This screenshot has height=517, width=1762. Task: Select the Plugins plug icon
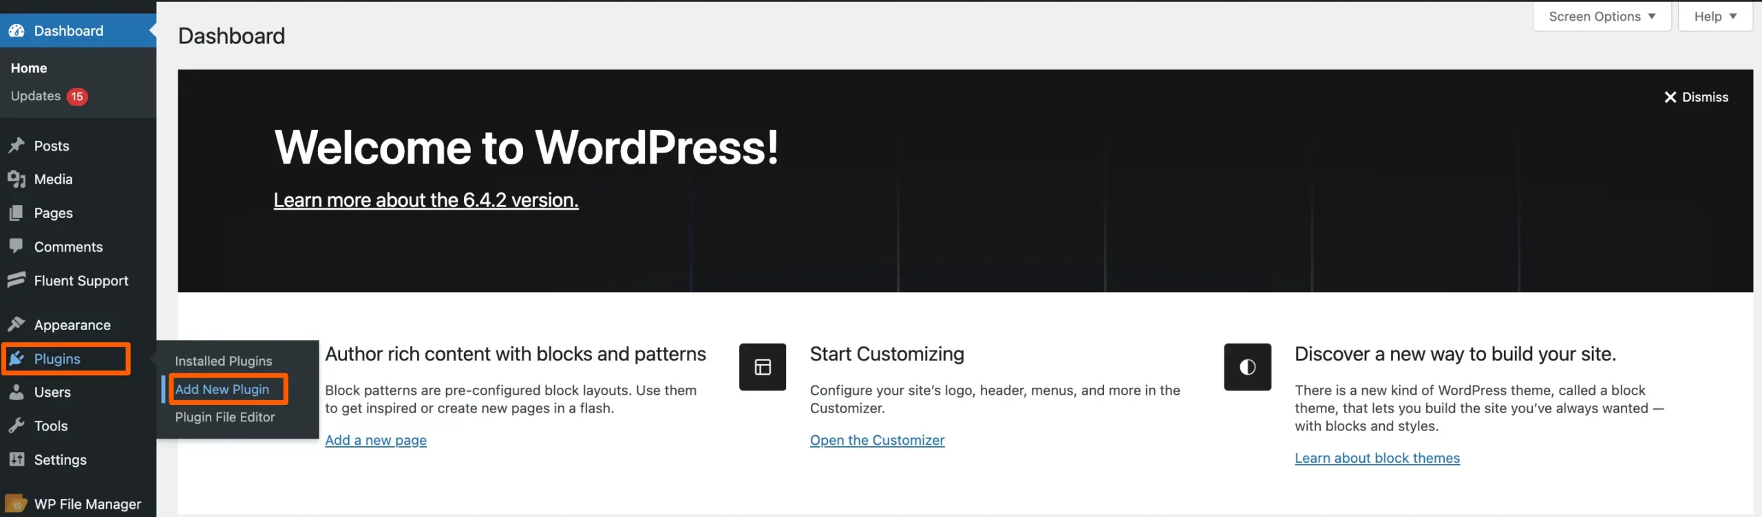point(17,358)
